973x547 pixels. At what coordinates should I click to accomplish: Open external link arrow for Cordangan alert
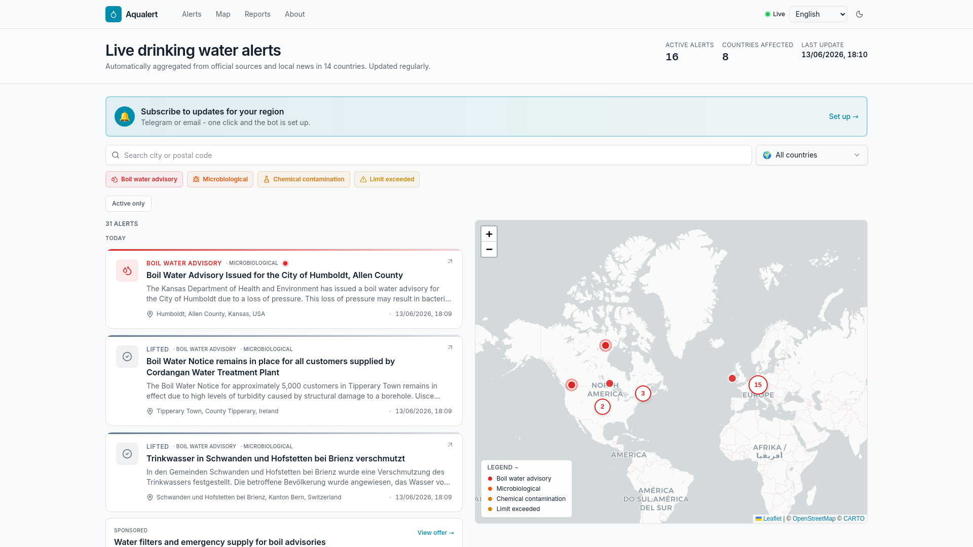tap(450, 348)
